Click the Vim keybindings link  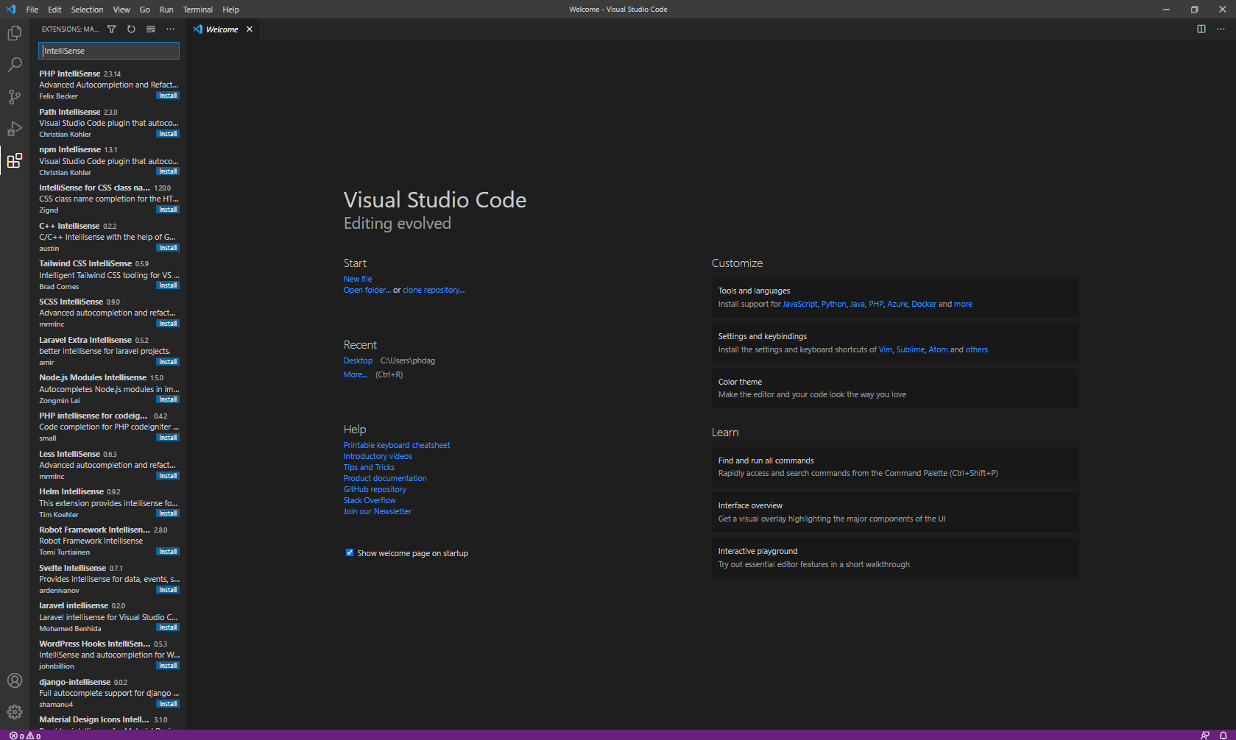(x=885, y=349)
